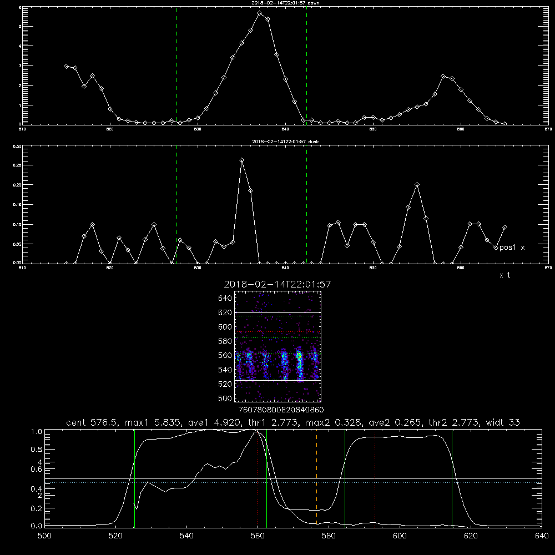Click the '810' x-axis label under dusk plot
Screen dimensions: 555x555
pos(22,268)
